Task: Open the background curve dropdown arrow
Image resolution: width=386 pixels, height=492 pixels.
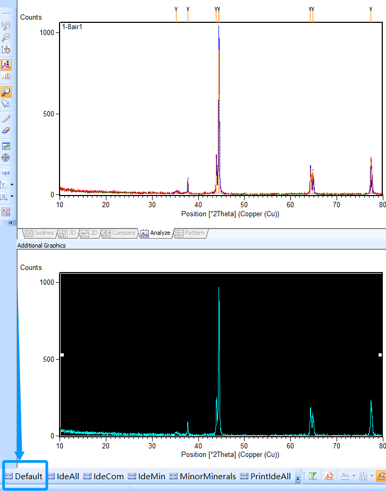Action: click(354, 476)
